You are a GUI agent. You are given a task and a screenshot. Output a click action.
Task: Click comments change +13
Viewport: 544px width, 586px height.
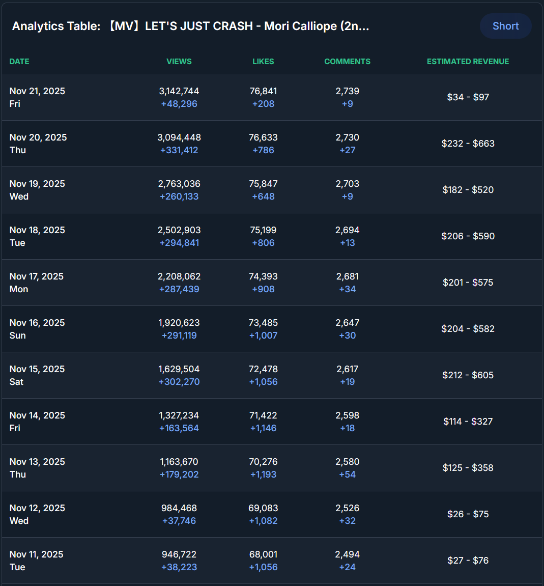(347, 243)
